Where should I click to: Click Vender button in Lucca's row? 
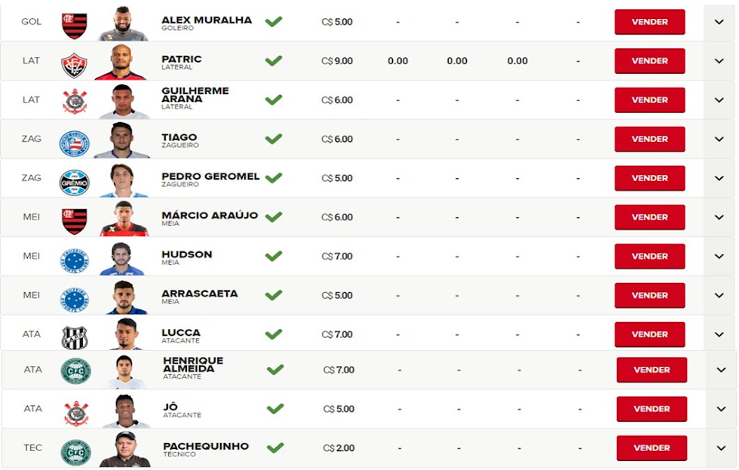pos(649,334)
